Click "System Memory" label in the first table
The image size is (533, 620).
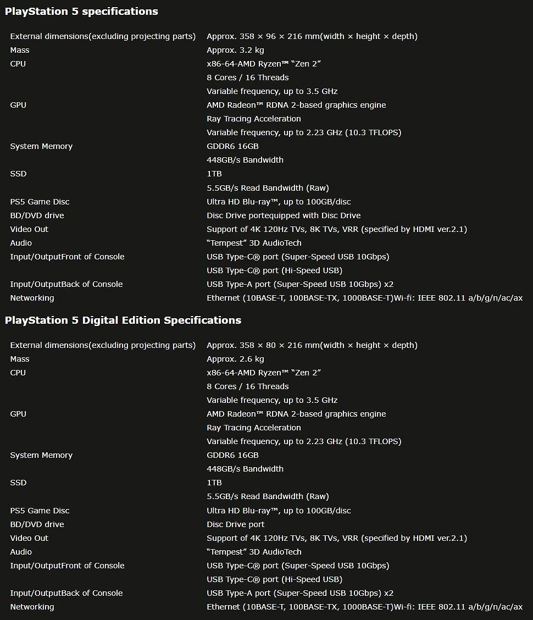coord(41,146)
